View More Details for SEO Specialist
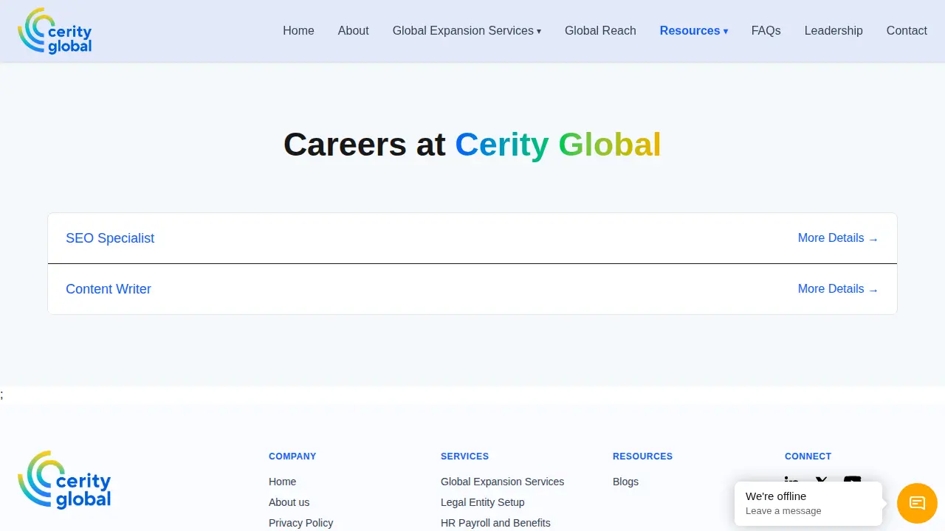Image resolution: width=945 pixels, height=531 pixels. (838, 238)
